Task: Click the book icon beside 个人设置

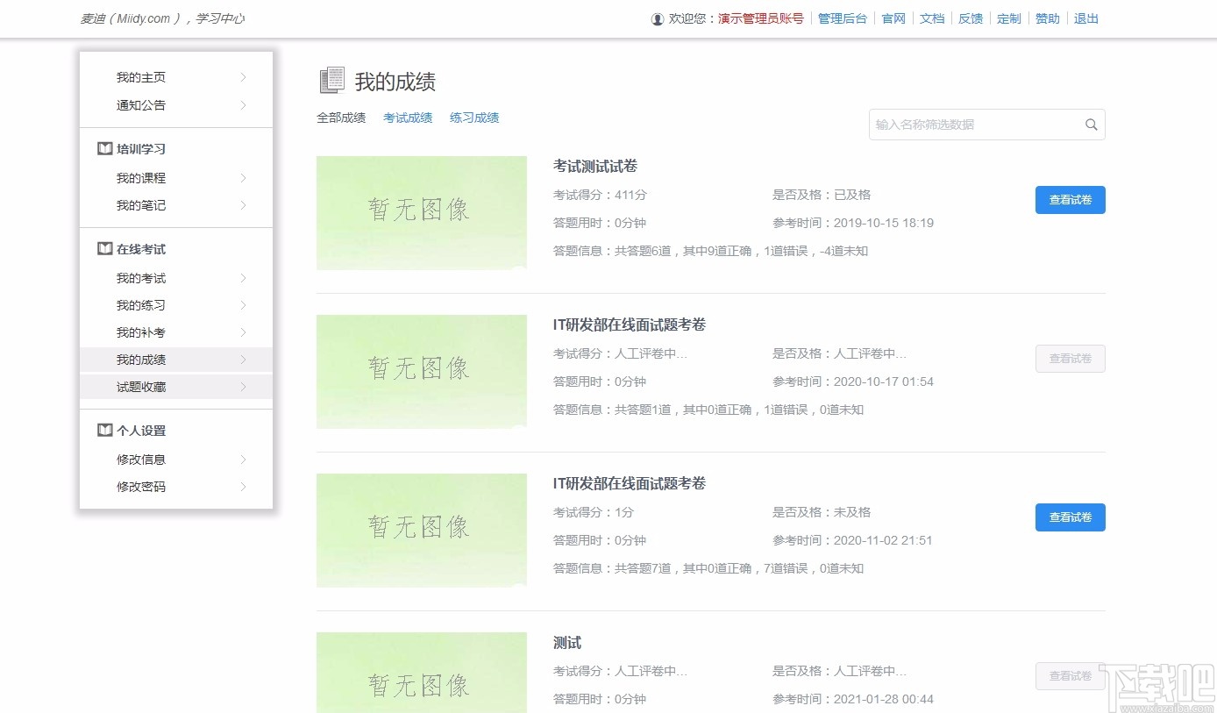Action: 103,431
